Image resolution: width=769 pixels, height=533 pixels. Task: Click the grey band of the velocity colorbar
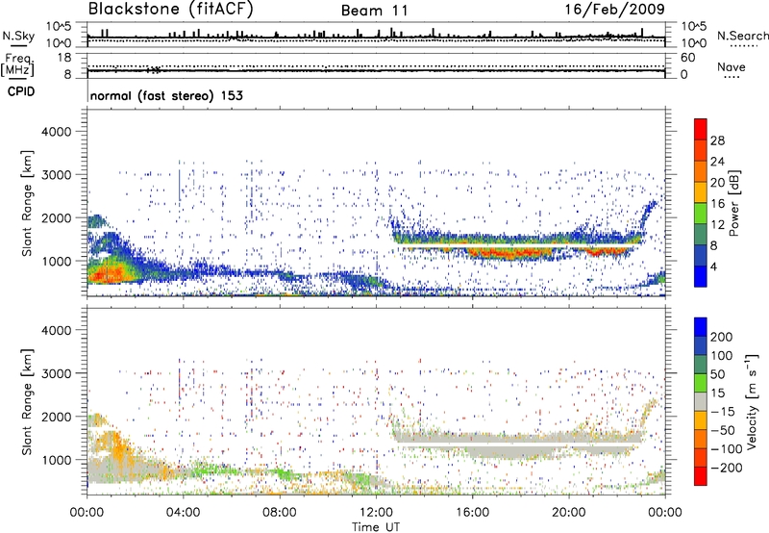701,401
